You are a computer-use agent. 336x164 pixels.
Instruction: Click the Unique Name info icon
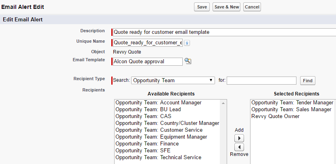pos(187,43)
